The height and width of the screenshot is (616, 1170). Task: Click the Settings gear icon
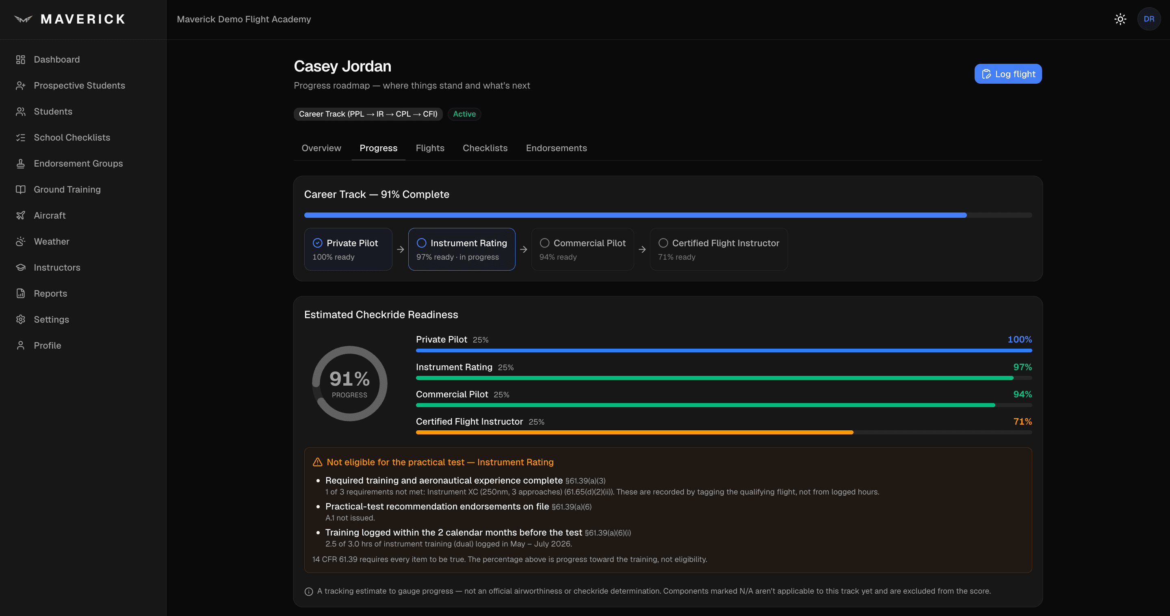tap(20, 319)
